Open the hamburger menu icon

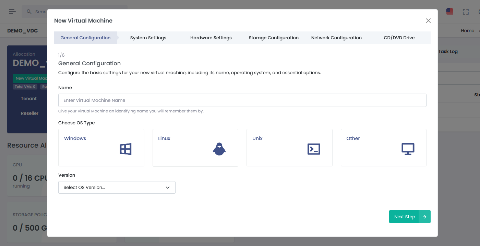pos(12,12)
